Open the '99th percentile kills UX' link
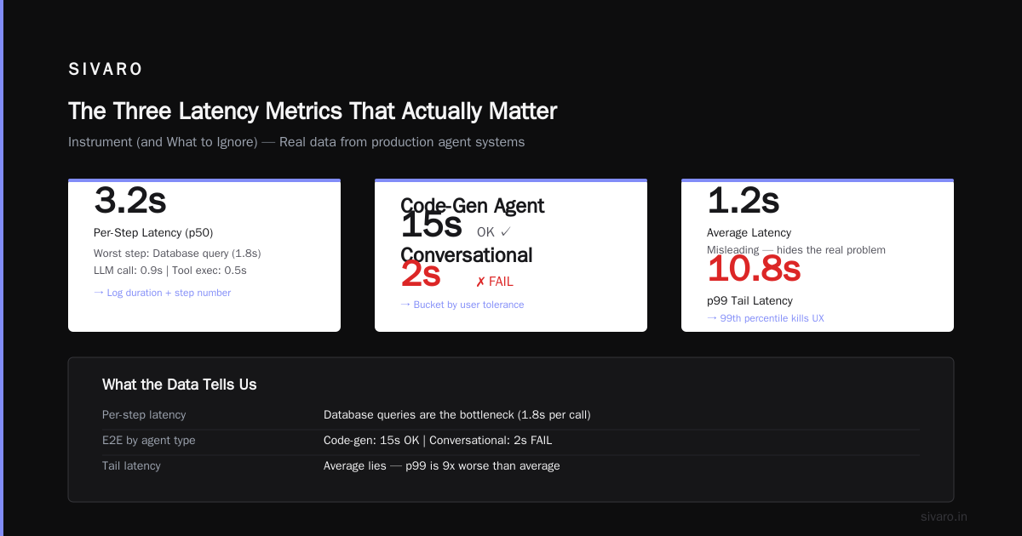 pyautogui.click(x=766, y=318)
